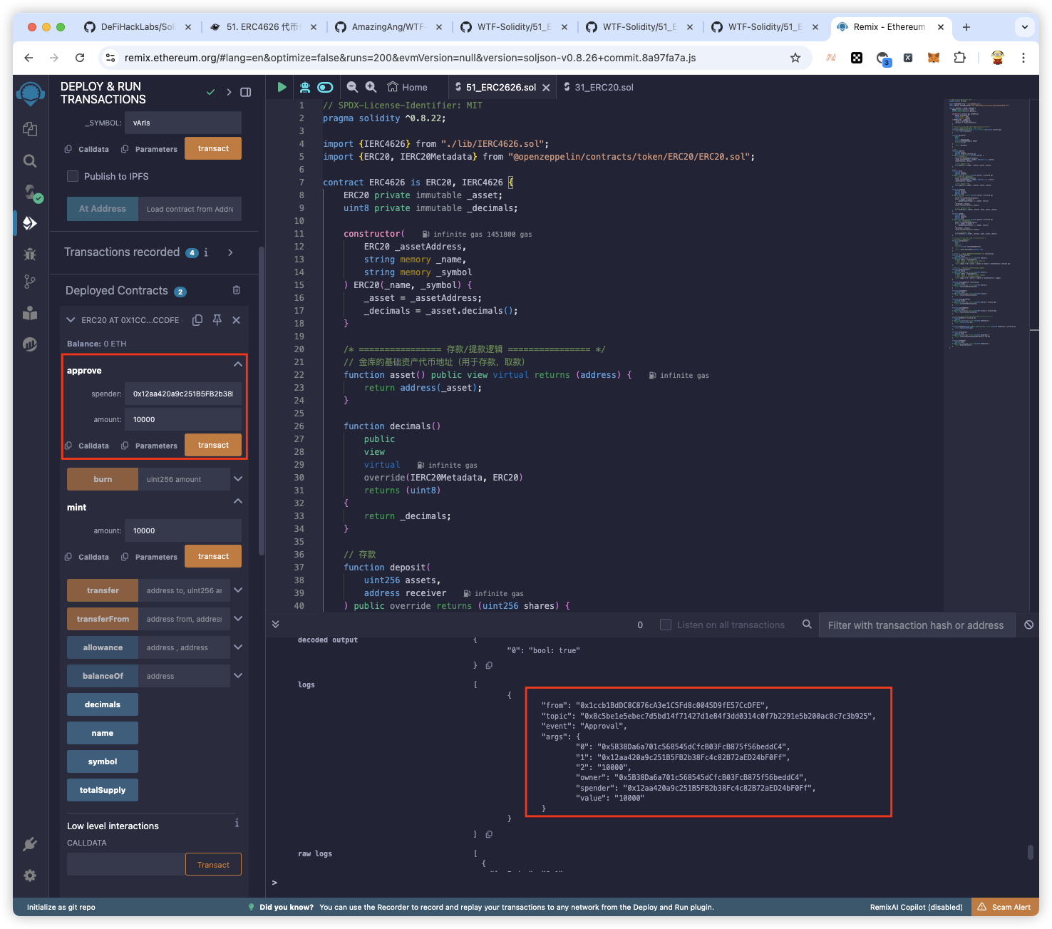This screenshot has height=929, width=1052.
Task: Select the Deploy & run transactions icon
Action: point(29,223)
